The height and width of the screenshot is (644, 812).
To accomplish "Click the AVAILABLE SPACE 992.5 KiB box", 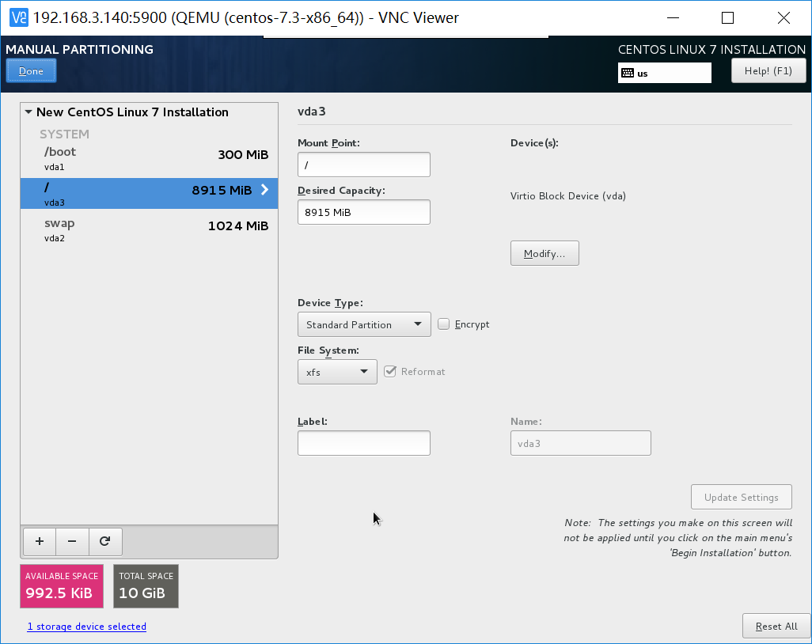I will 62,586.
